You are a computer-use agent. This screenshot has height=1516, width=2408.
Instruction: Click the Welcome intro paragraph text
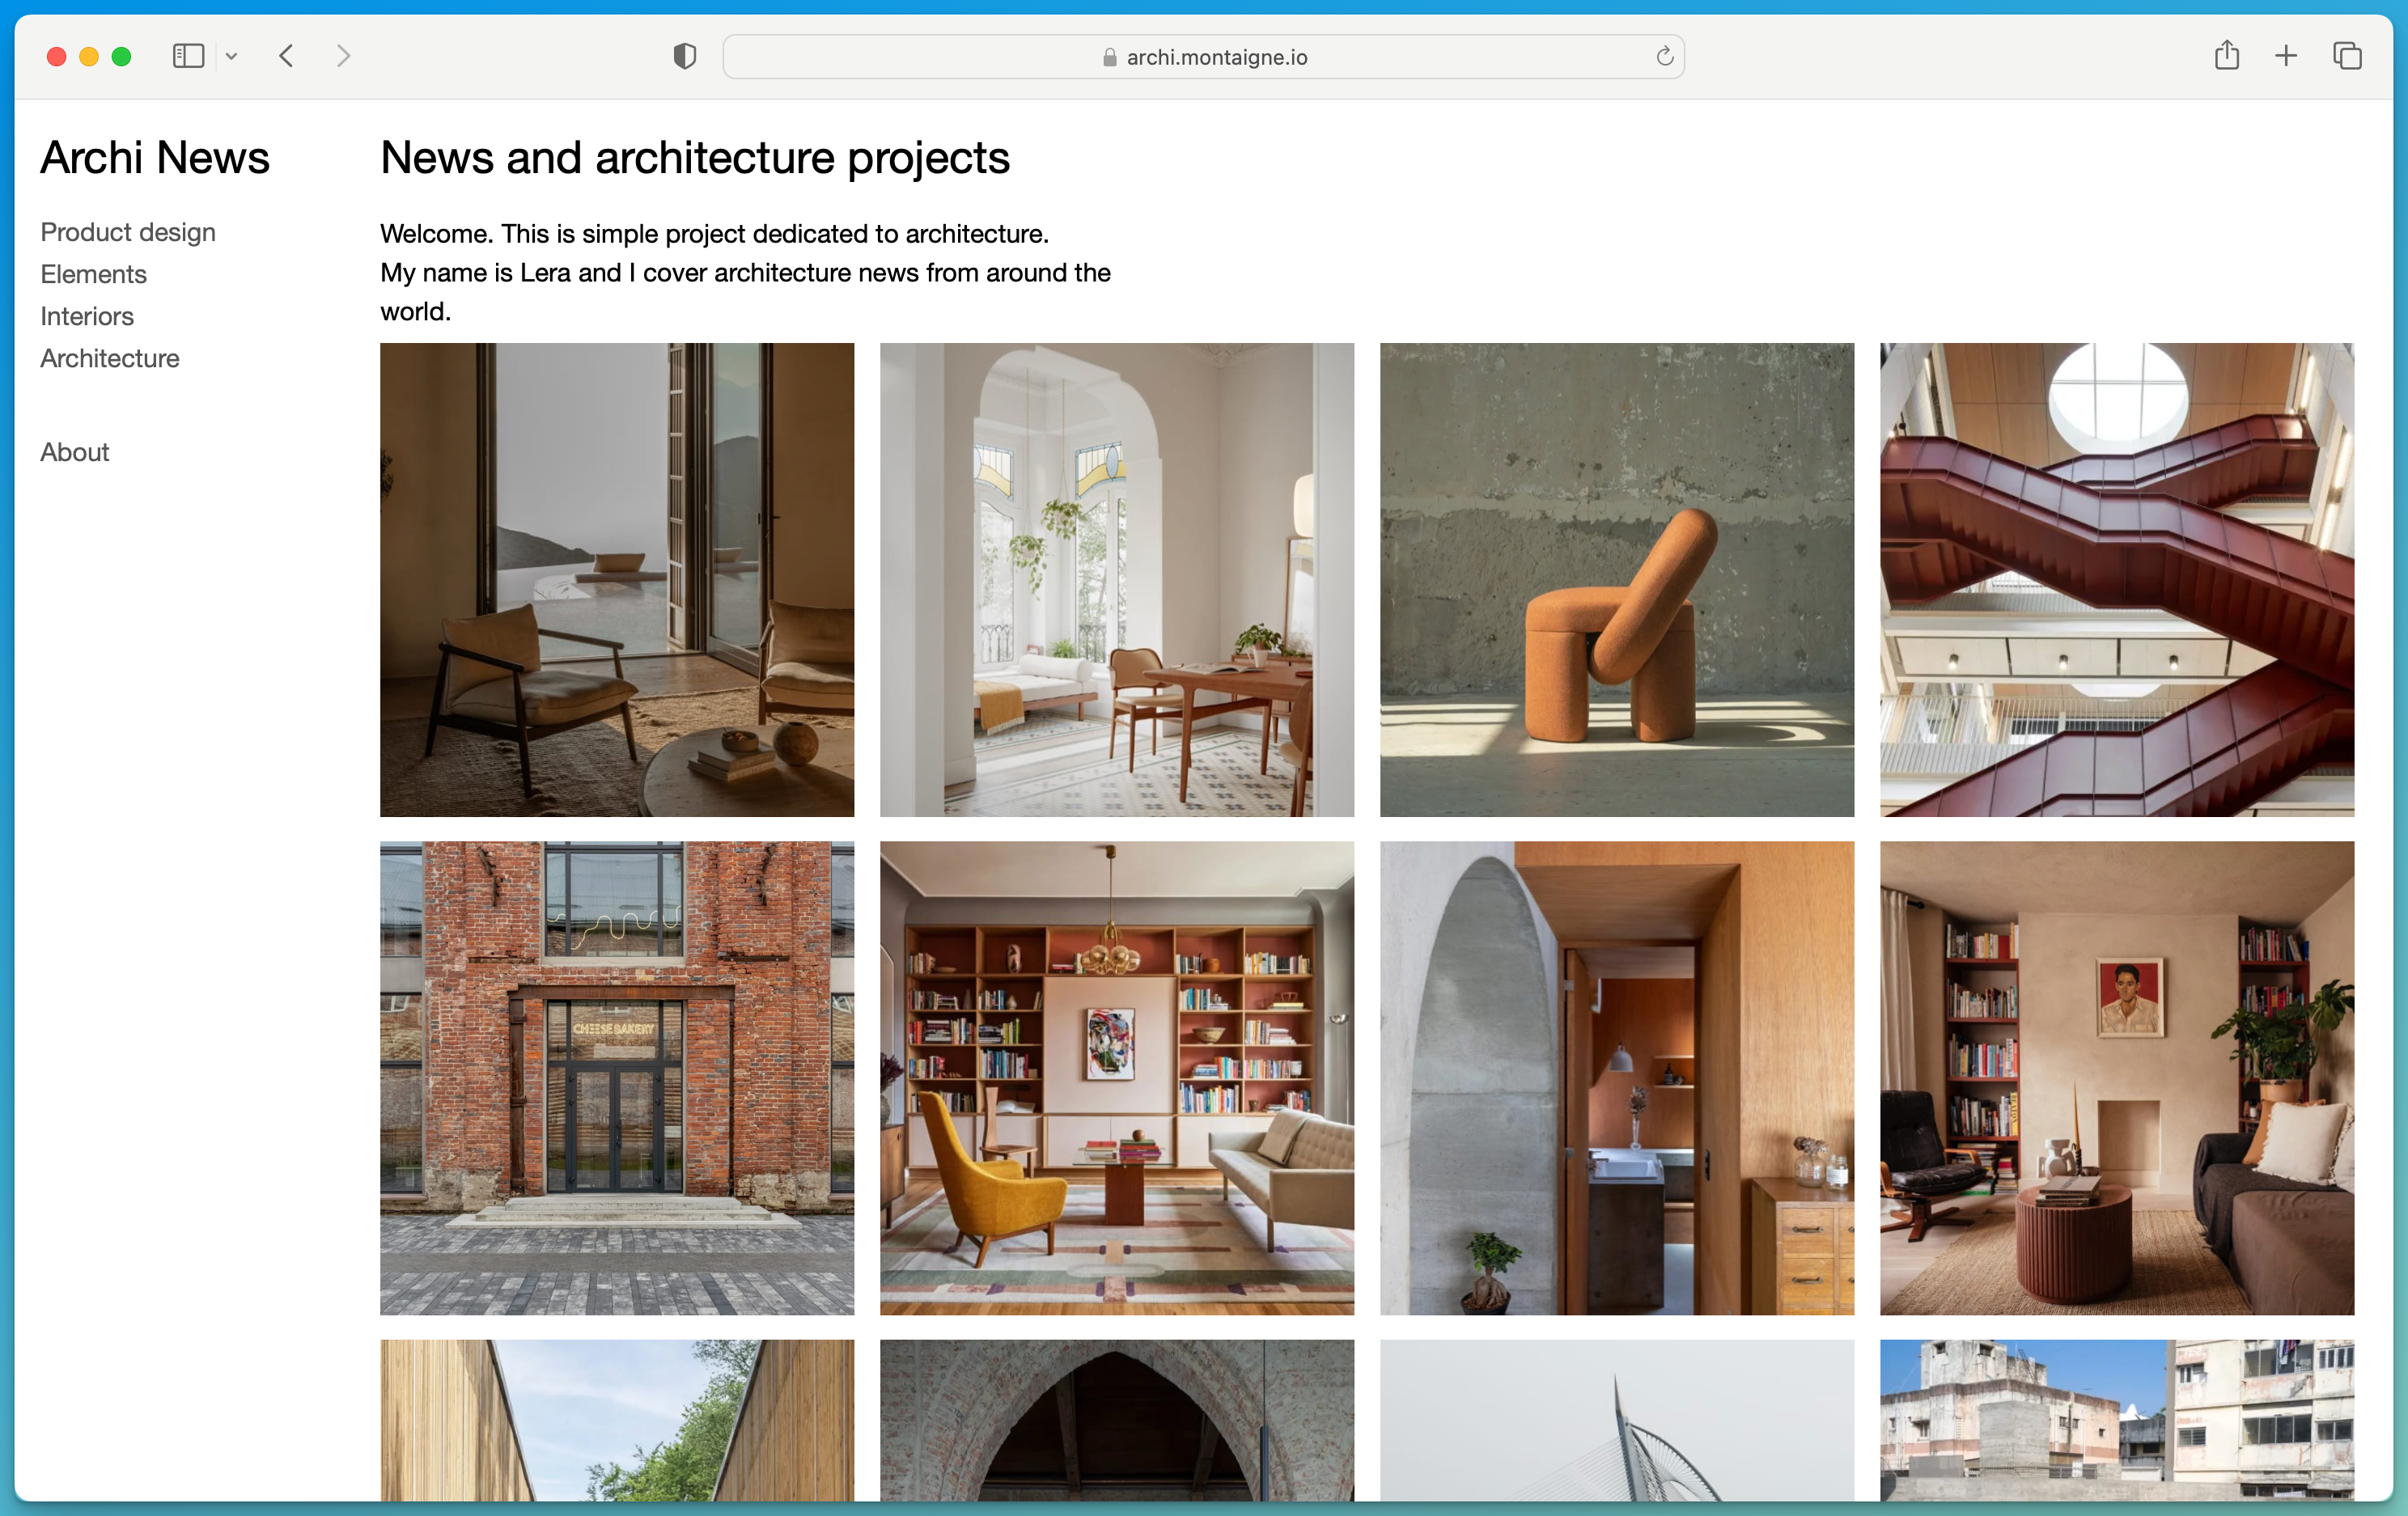pyautogui.click(x=745, y=272)
